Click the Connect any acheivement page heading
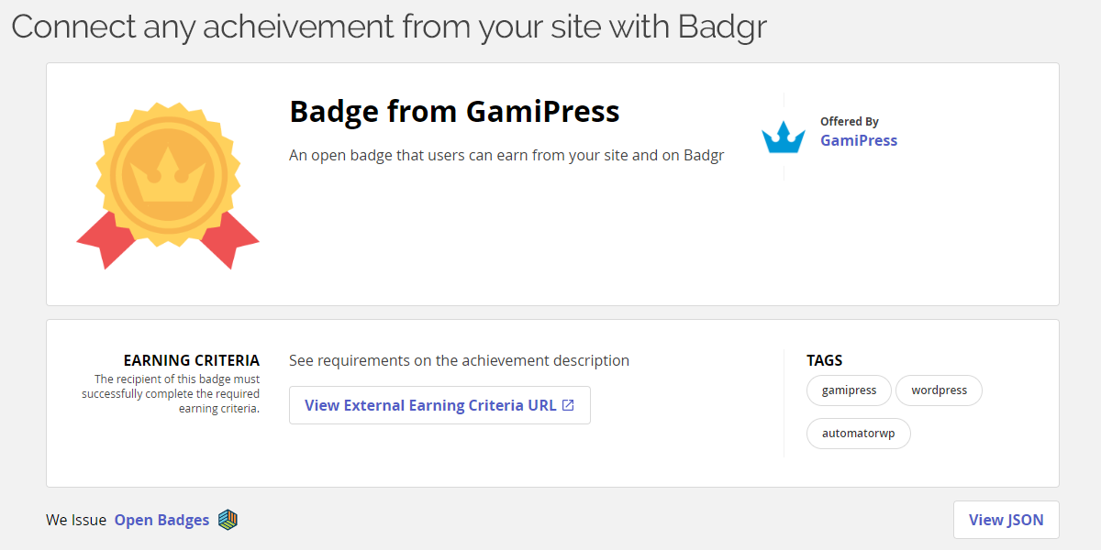 click(389, 27)
